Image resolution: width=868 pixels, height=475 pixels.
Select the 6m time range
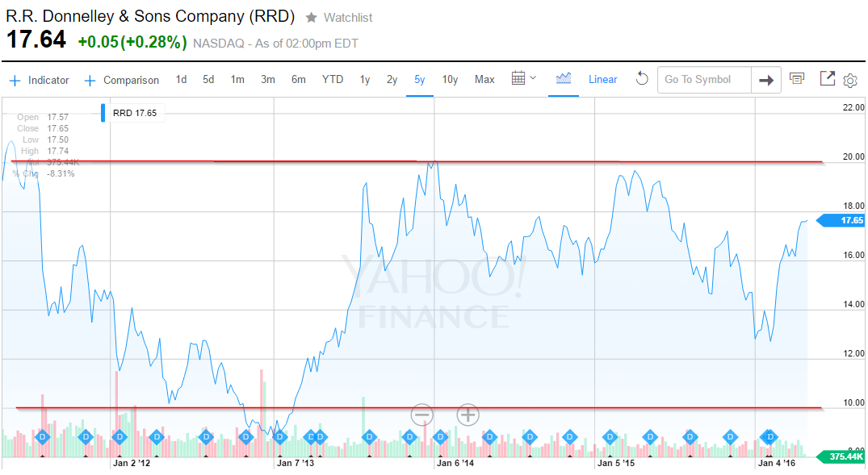click(299, 80)
